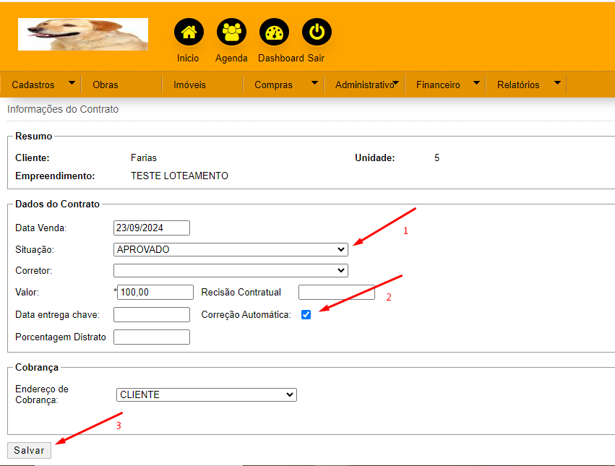Select the Obras menu item
Image resolution: width=615 pixels, height=466 pixels.
106,85
